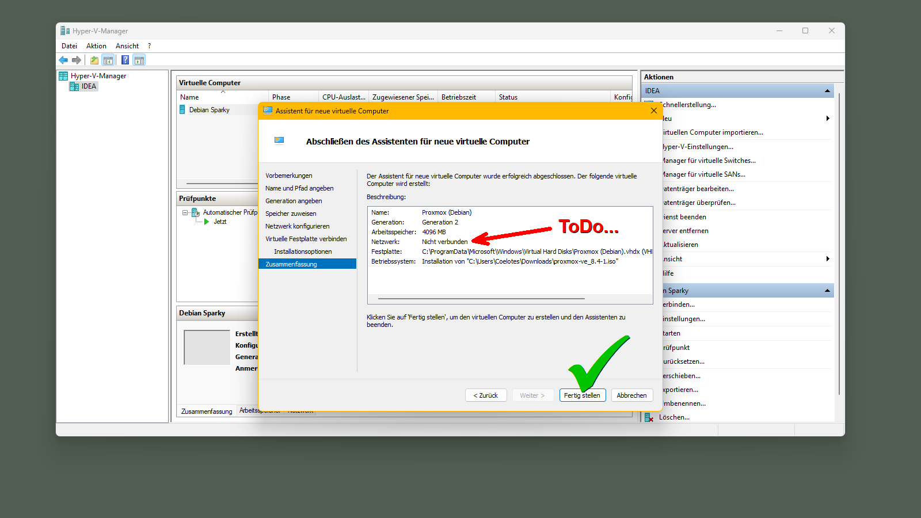Image resolution: width=921 pixels, height=518 pixels.
Task: Open help via the blue question mark icon
Action: click(125, 60)
